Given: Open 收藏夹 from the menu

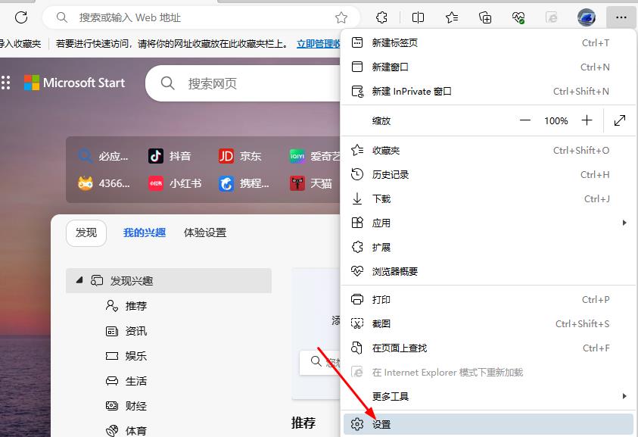Looking at the screenshot, I should tap(488, 150).
